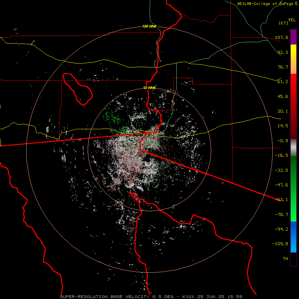Select the 76.7 scale value
This screenshot has width=299, height=299.
283,67
